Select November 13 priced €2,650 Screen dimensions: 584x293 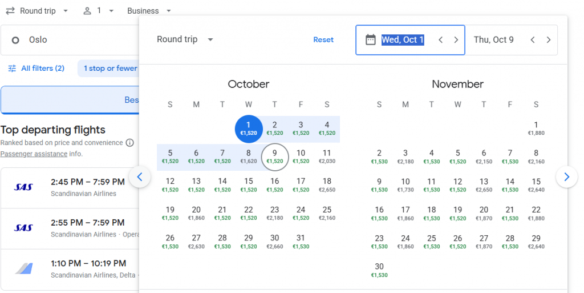tap(484, 185)
